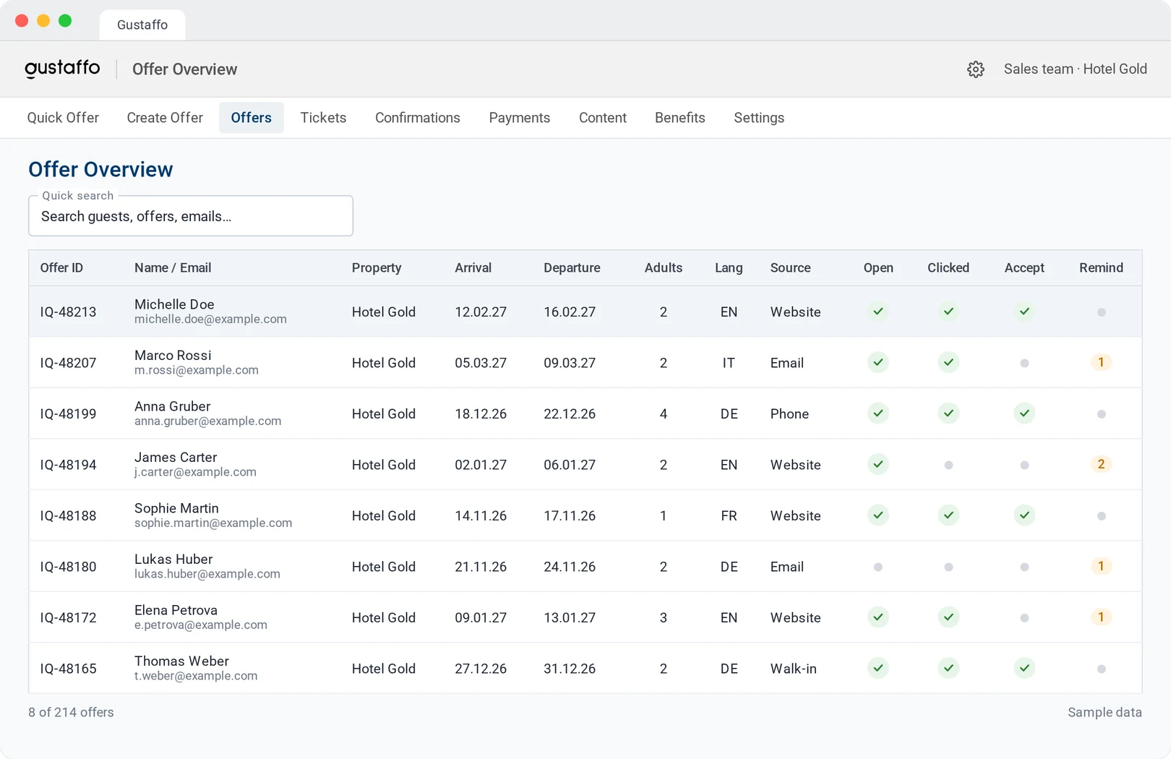Click reminder badge 1 for Marco Rossi
The height and width of the screenshot is (759, 1171).
coord(1101,362)
